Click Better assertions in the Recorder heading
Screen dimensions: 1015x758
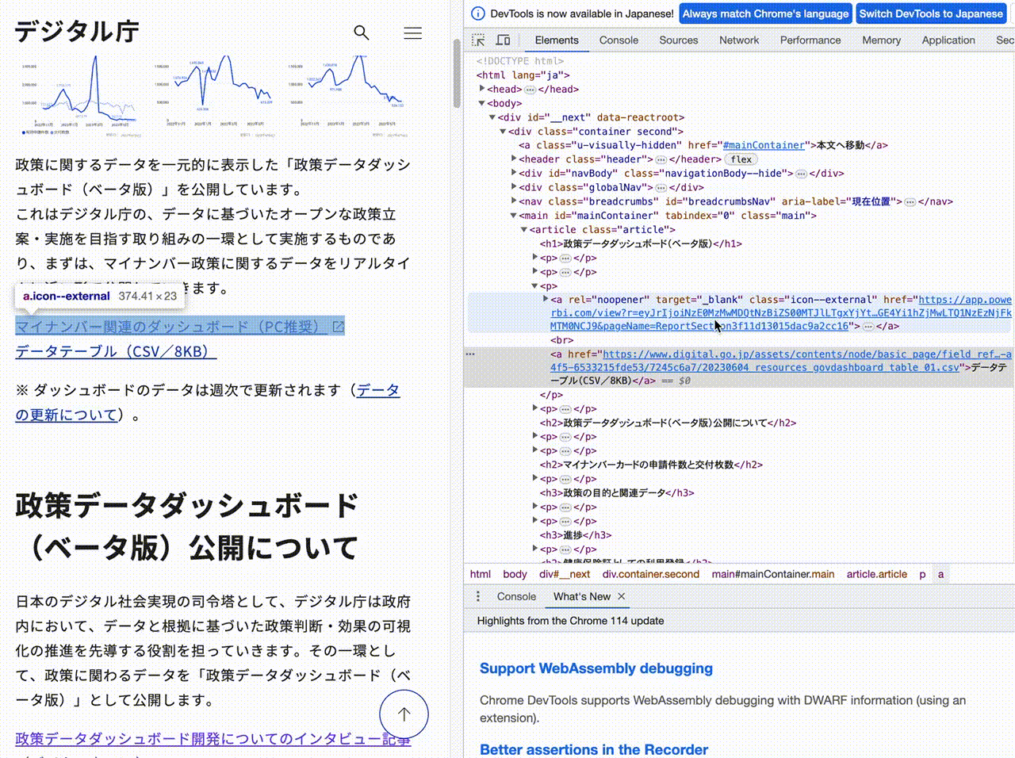coord(594,749)
